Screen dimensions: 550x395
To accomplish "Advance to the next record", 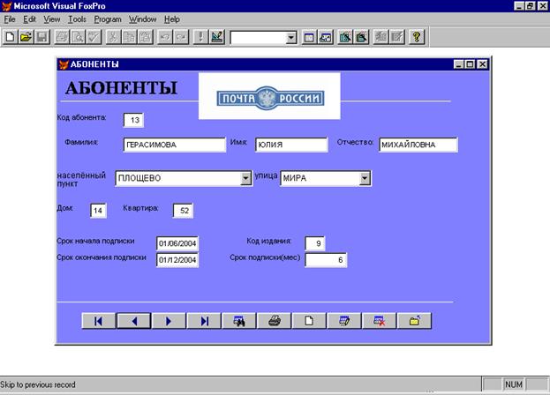I will click(x=169, y=321).
